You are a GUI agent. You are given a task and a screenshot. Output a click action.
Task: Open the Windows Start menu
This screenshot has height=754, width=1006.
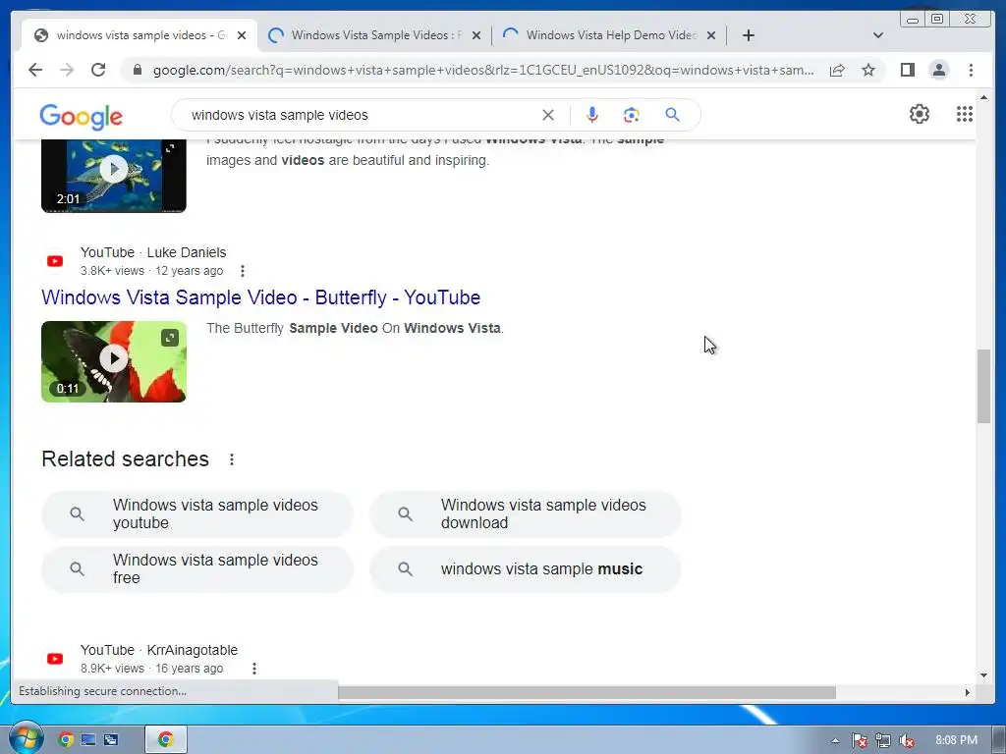(26, 738)
